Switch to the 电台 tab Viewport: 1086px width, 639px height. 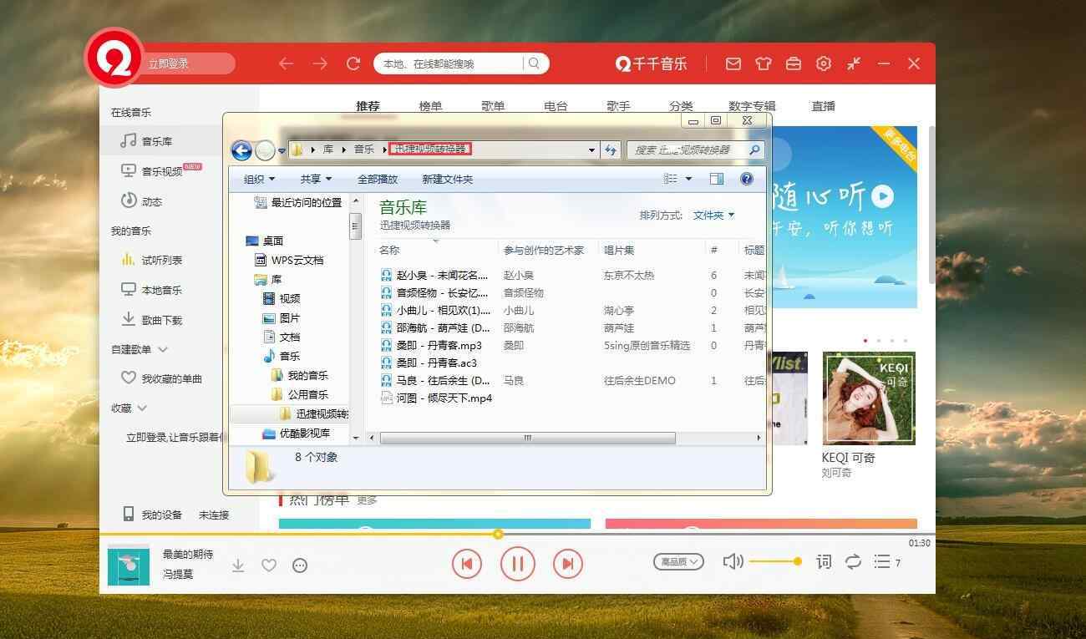pos(556,106)
